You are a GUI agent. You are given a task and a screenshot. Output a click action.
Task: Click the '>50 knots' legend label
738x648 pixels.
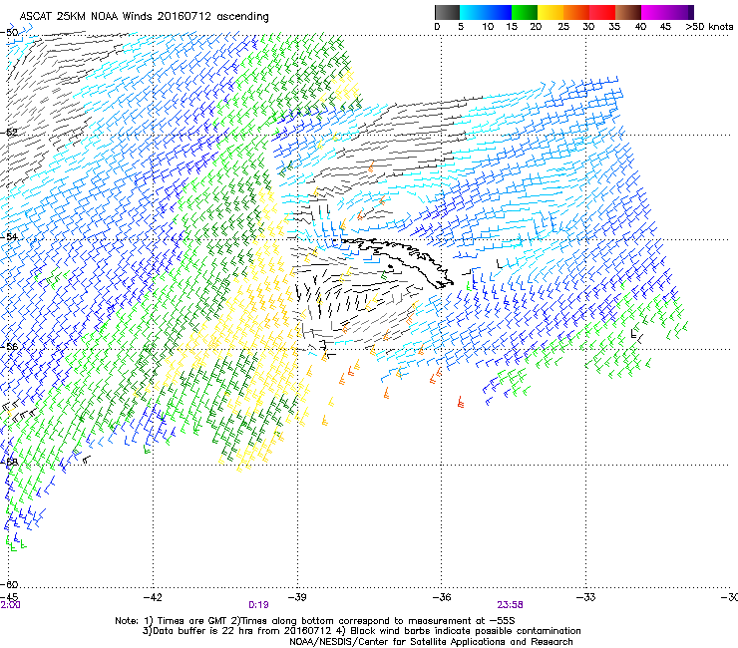tap(709, 27)
